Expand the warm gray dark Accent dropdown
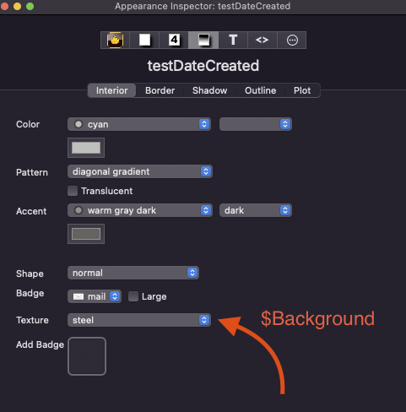Viewport: 406px width, 412px height. click(140, 210)
